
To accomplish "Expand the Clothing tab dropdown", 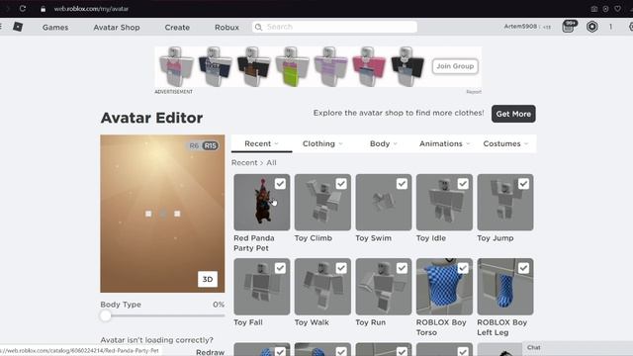I will point(322,143).
